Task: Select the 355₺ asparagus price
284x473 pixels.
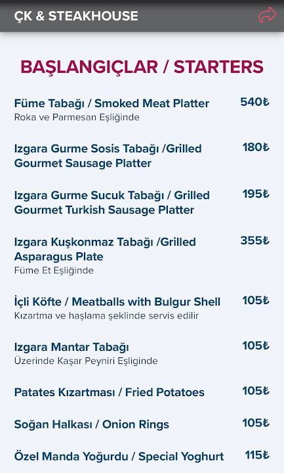Action: click(x=254, y=240)
